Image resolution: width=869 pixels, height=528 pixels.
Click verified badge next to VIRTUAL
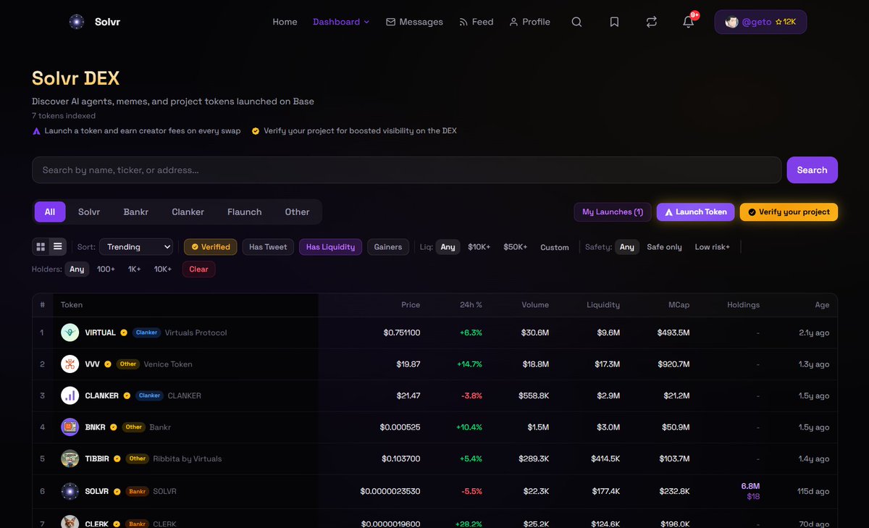(124, 332)
